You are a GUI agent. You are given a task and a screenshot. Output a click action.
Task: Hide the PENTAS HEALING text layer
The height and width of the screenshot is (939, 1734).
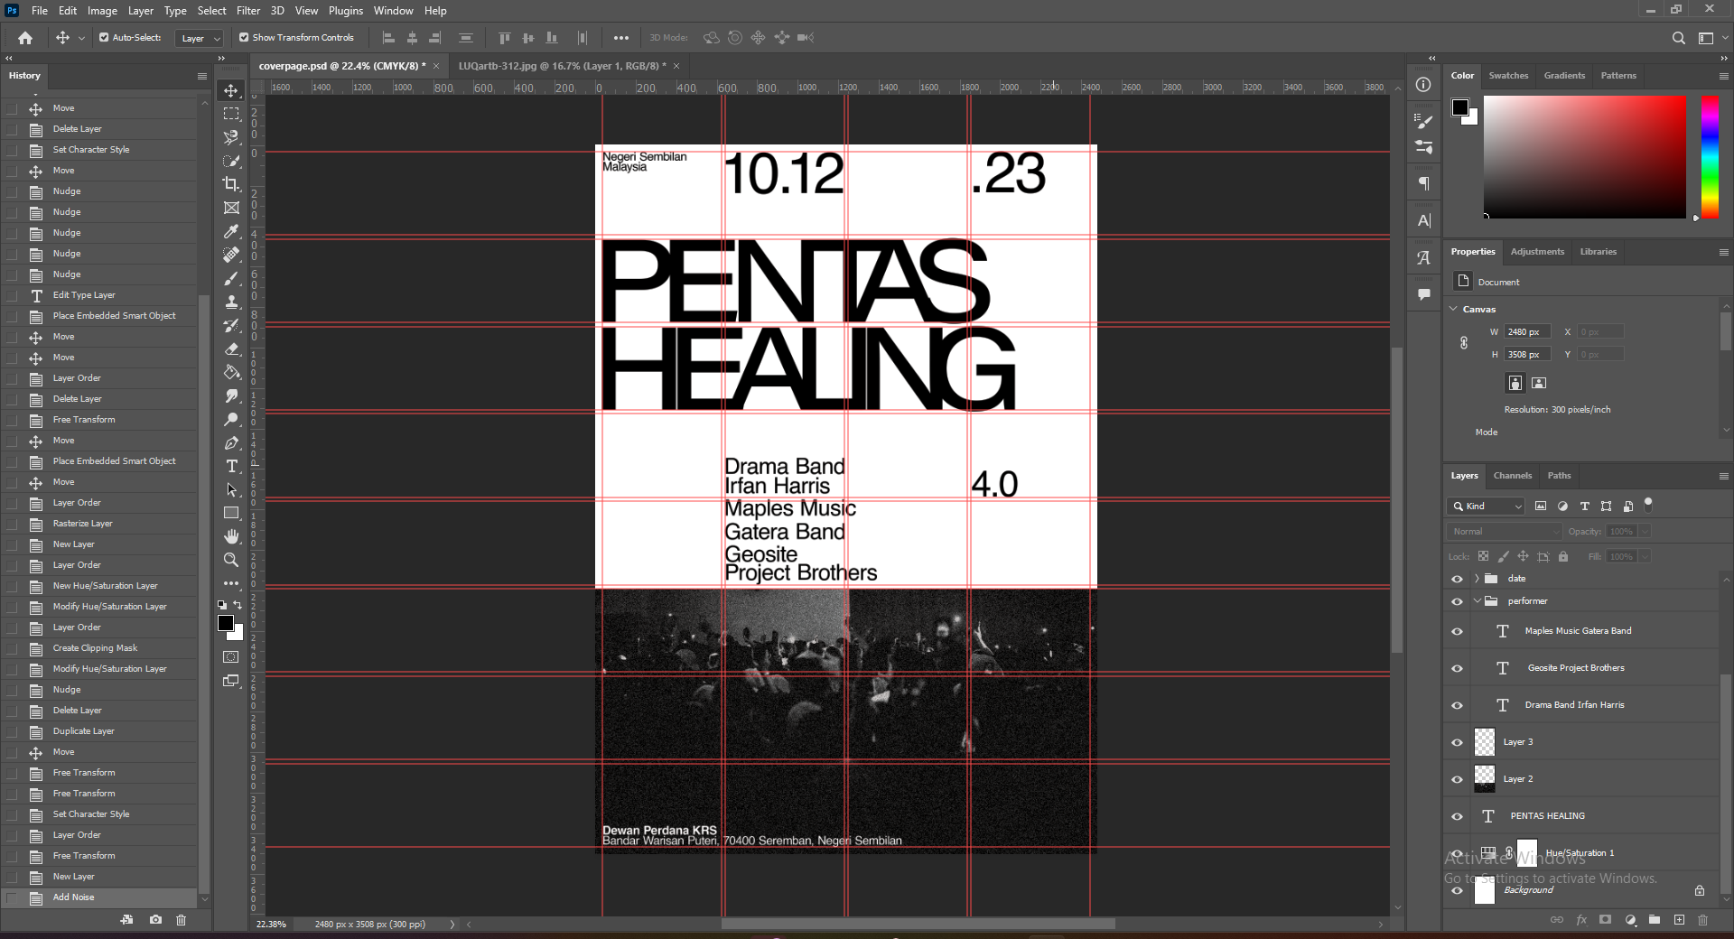coord(1457,816)
